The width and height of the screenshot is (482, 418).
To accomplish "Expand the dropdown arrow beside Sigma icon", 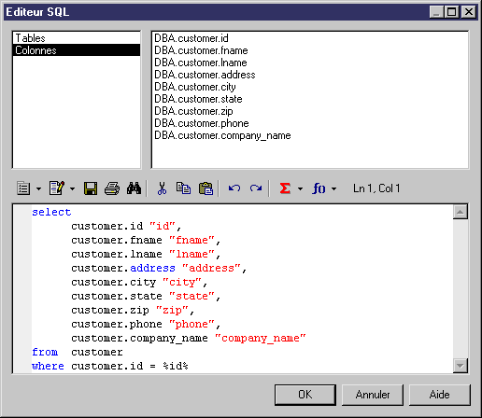I will pos(300,188).
